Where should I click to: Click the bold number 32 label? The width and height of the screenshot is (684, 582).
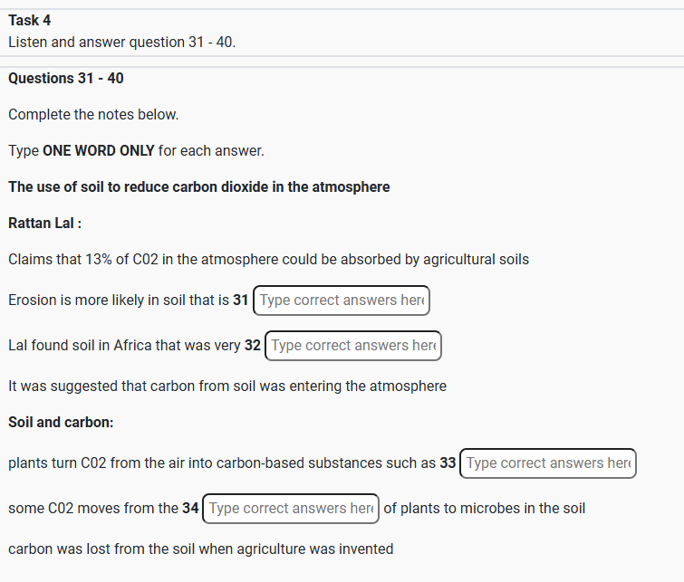[253, 346]
